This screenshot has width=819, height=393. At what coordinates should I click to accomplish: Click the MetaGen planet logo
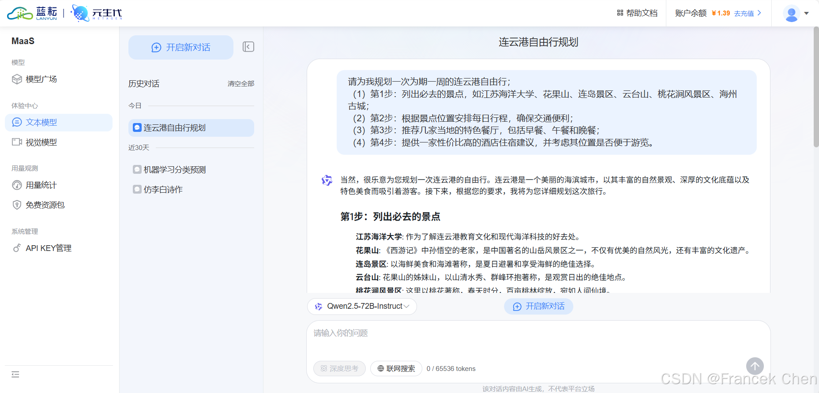(96, 13)
